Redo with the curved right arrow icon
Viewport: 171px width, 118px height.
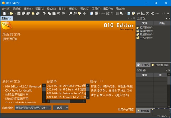point(63,13)
